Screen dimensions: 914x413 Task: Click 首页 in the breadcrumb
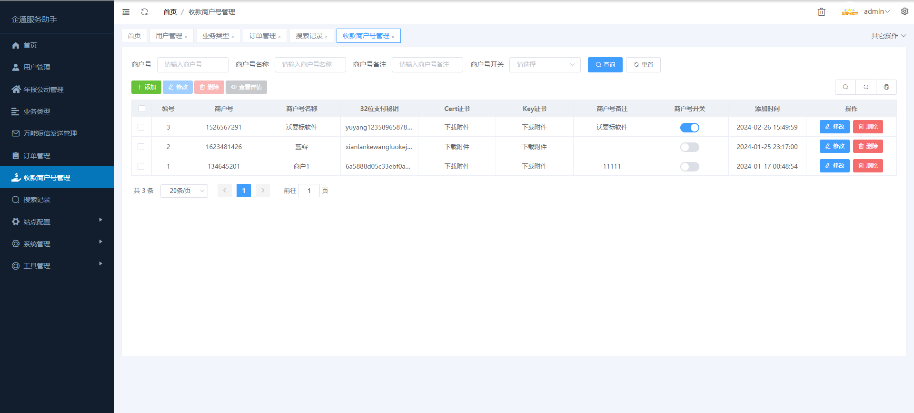pyautogui.click(x=170, y=12)
